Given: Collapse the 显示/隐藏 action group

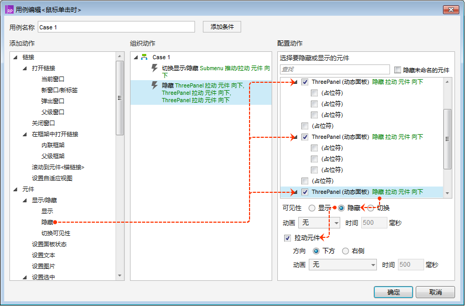Looking at the screenshot, I should tap(25, 200).
